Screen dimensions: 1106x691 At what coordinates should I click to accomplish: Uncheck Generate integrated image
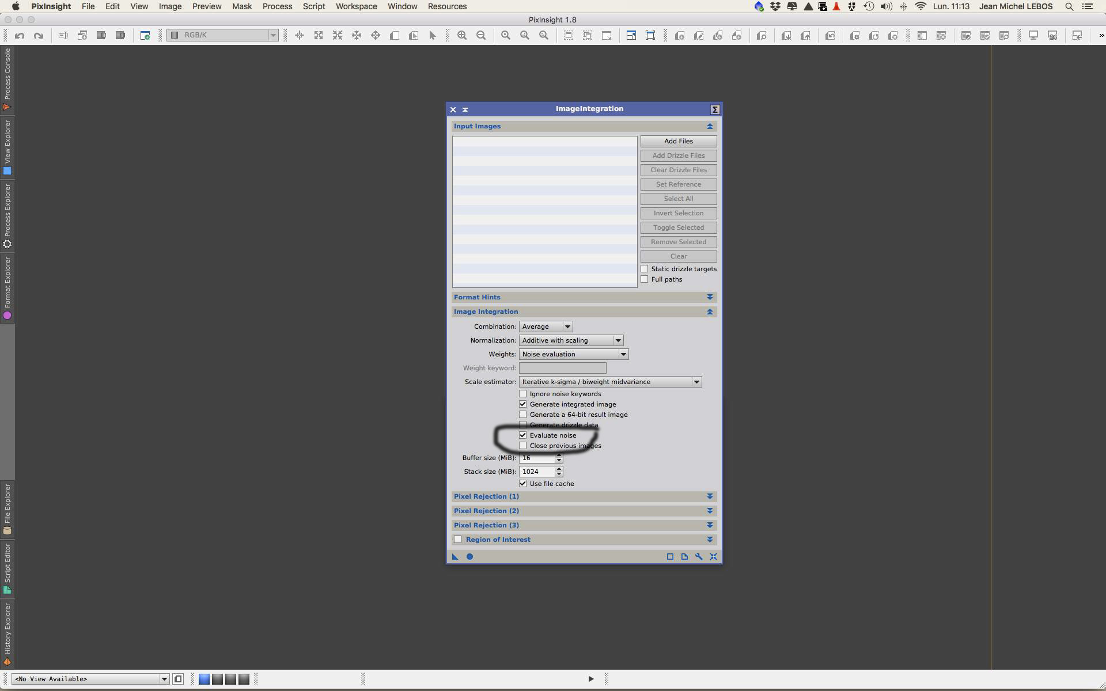click(523, 404)
